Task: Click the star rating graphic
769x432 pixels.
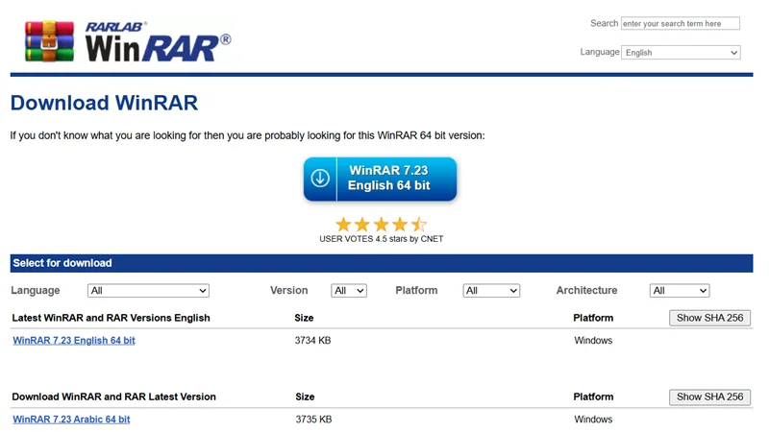Action: point(381,225)
